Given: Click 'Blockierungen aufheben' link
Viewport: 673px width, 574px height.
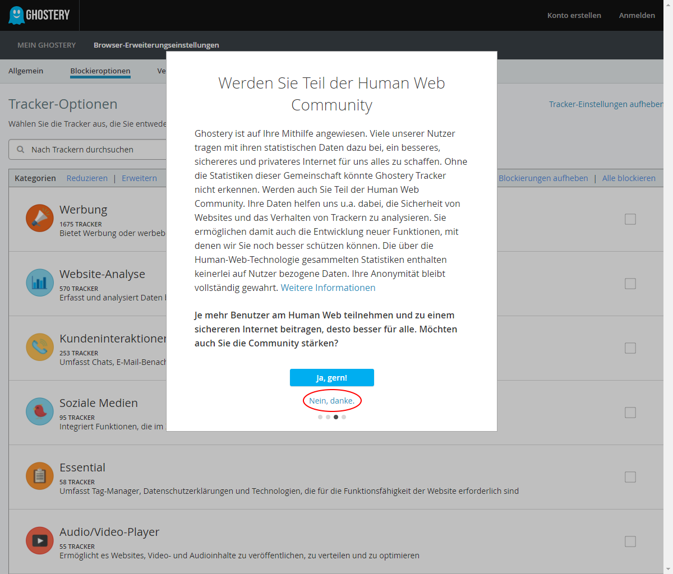Looking at the screenshot, I should pyautogui.click(x=543, y=178).
